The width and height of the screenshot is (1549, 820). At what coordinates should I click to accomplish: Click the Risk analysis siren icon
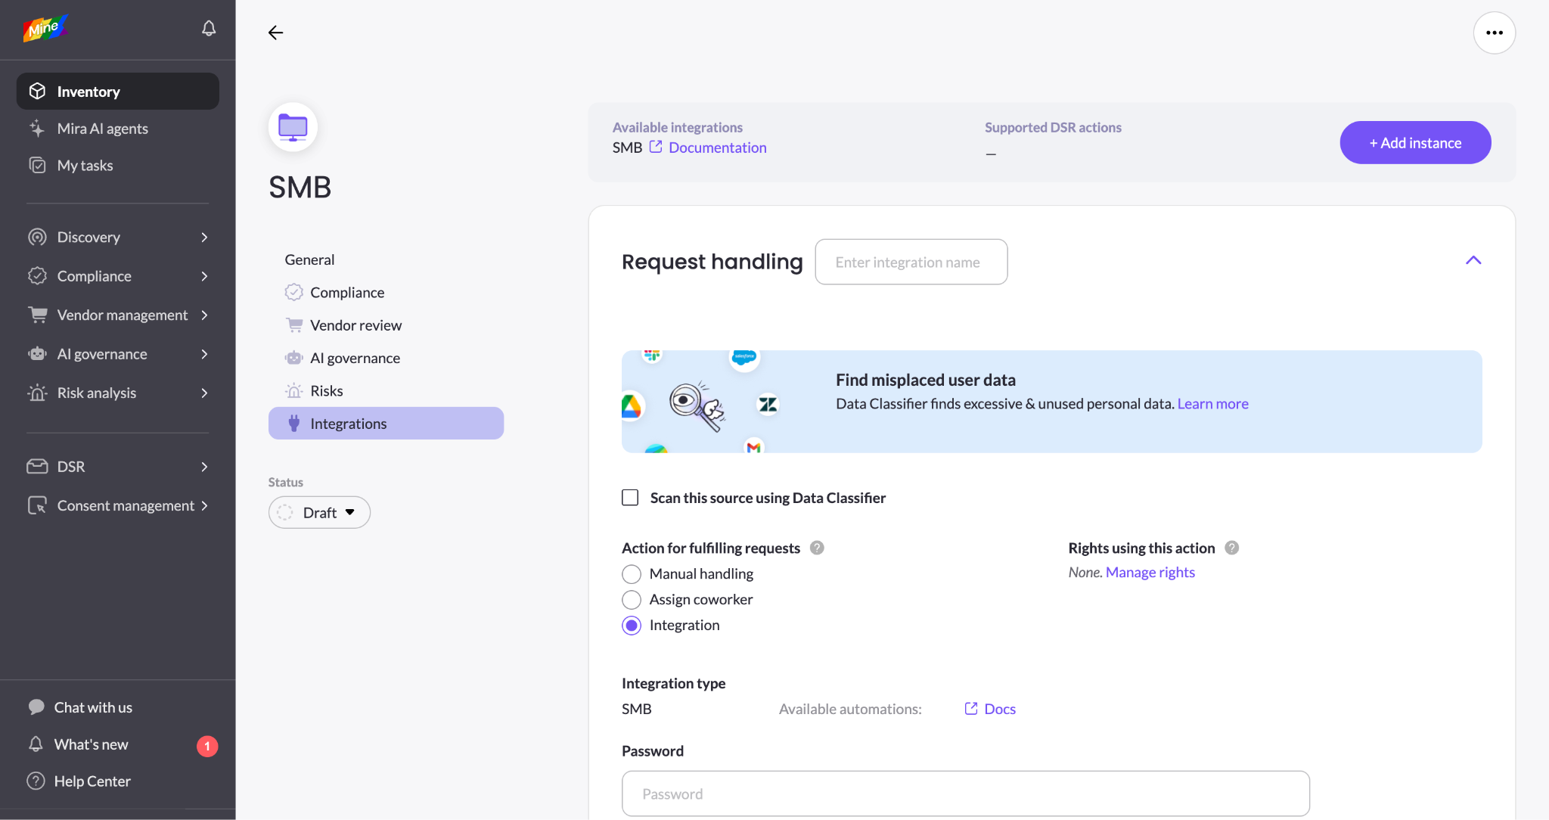pos(37,393)
